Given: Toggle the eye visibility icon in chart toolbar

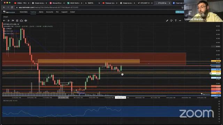Looking at the screenshot, I should [x=26, y=21].
